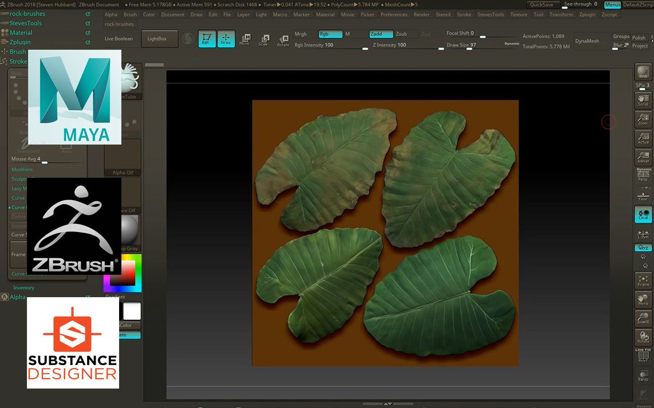
Task: Click the Project button near DynaMesh
Action: (640, 46)
